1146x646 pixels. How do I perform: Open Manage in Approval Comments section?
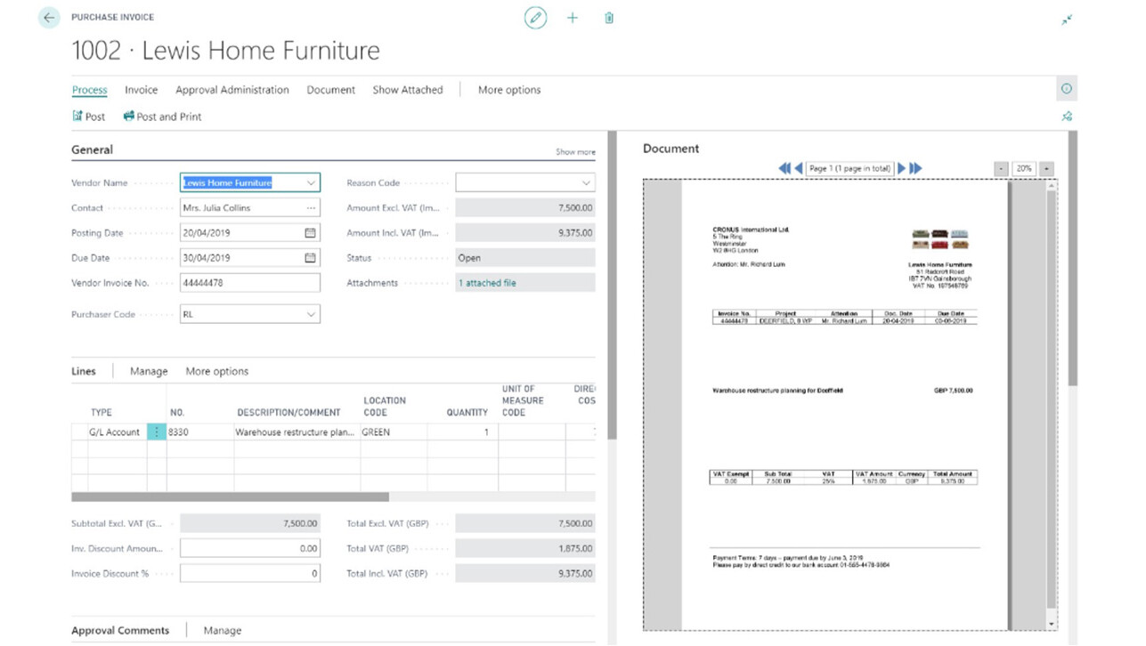tap(223, 630)
